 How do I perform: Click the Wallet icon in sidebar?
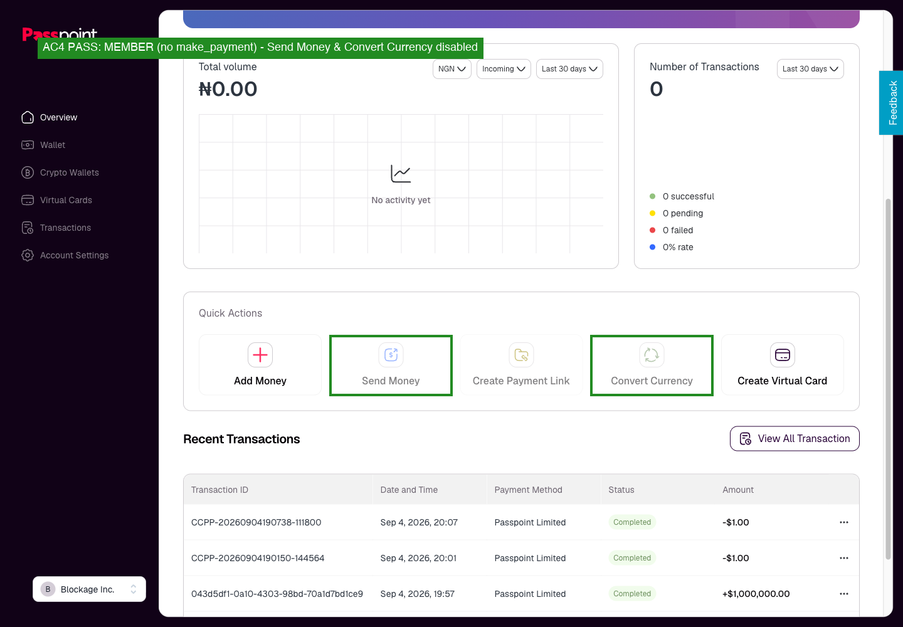pyautogui.click(x=28, y=145)
